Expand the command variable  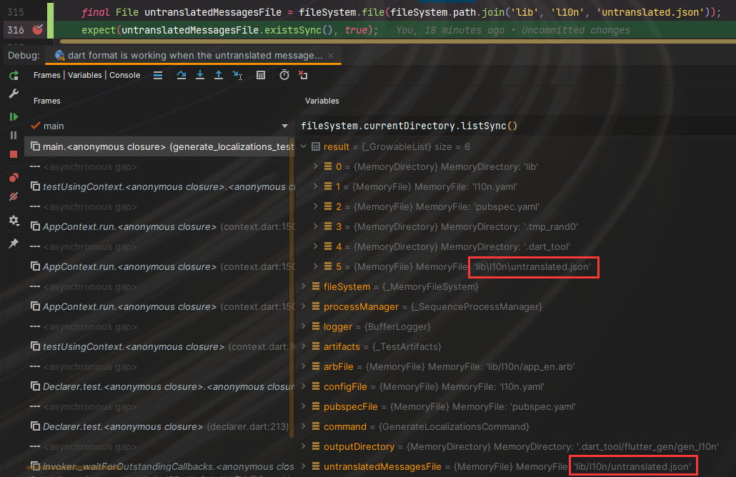[304, 426]
